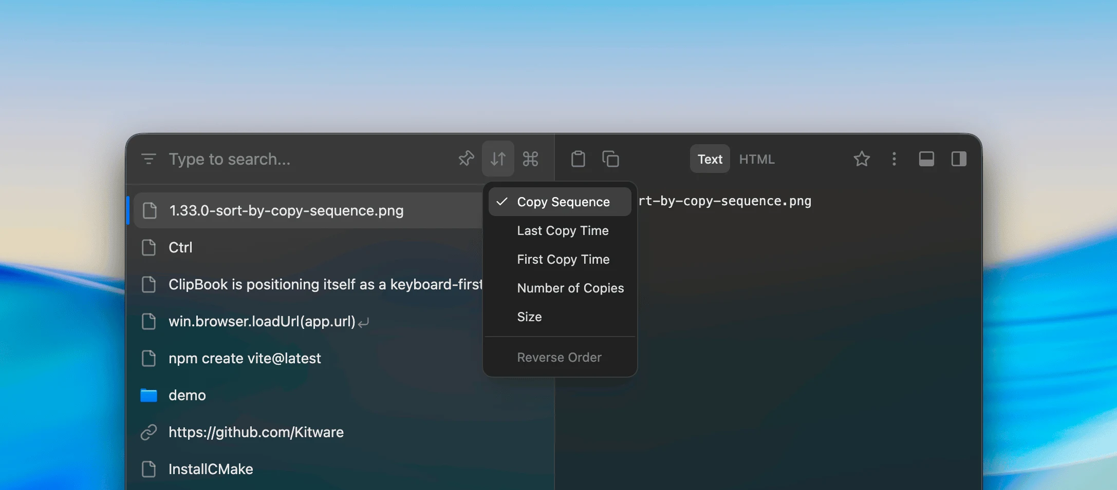1117x490 pixels.
Task: Open the https://github.com/Kitware link
Action: pyautogui.click(x=256, y=432)
